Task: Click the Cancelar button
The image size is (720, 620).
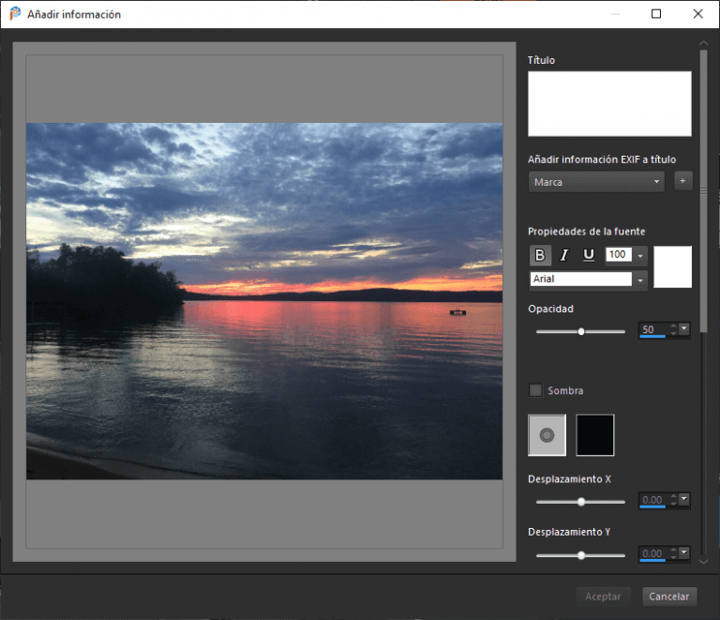Action: pos(669,597)
